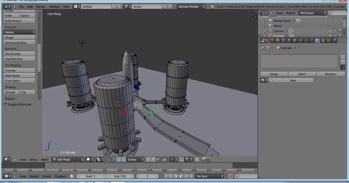The image size is (349, 183).
Task: Open the Particles properties tab
Action: coord(329,40)
